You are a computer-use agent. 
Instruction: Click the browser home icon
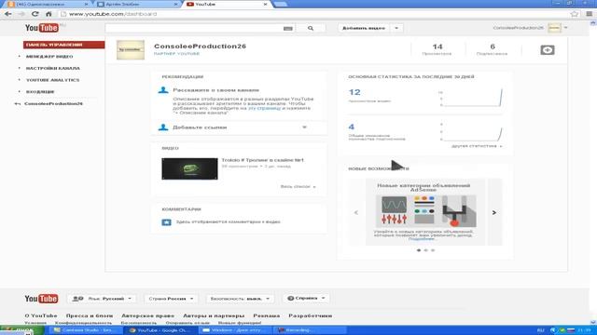(x=49, y=14)
